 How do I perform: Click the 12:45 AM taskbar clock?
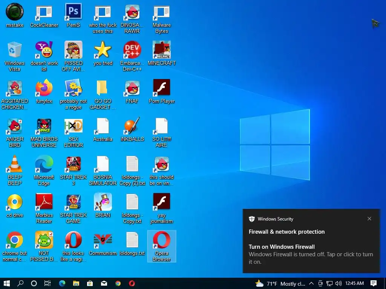pyautogui.click(x=354, y=283)
